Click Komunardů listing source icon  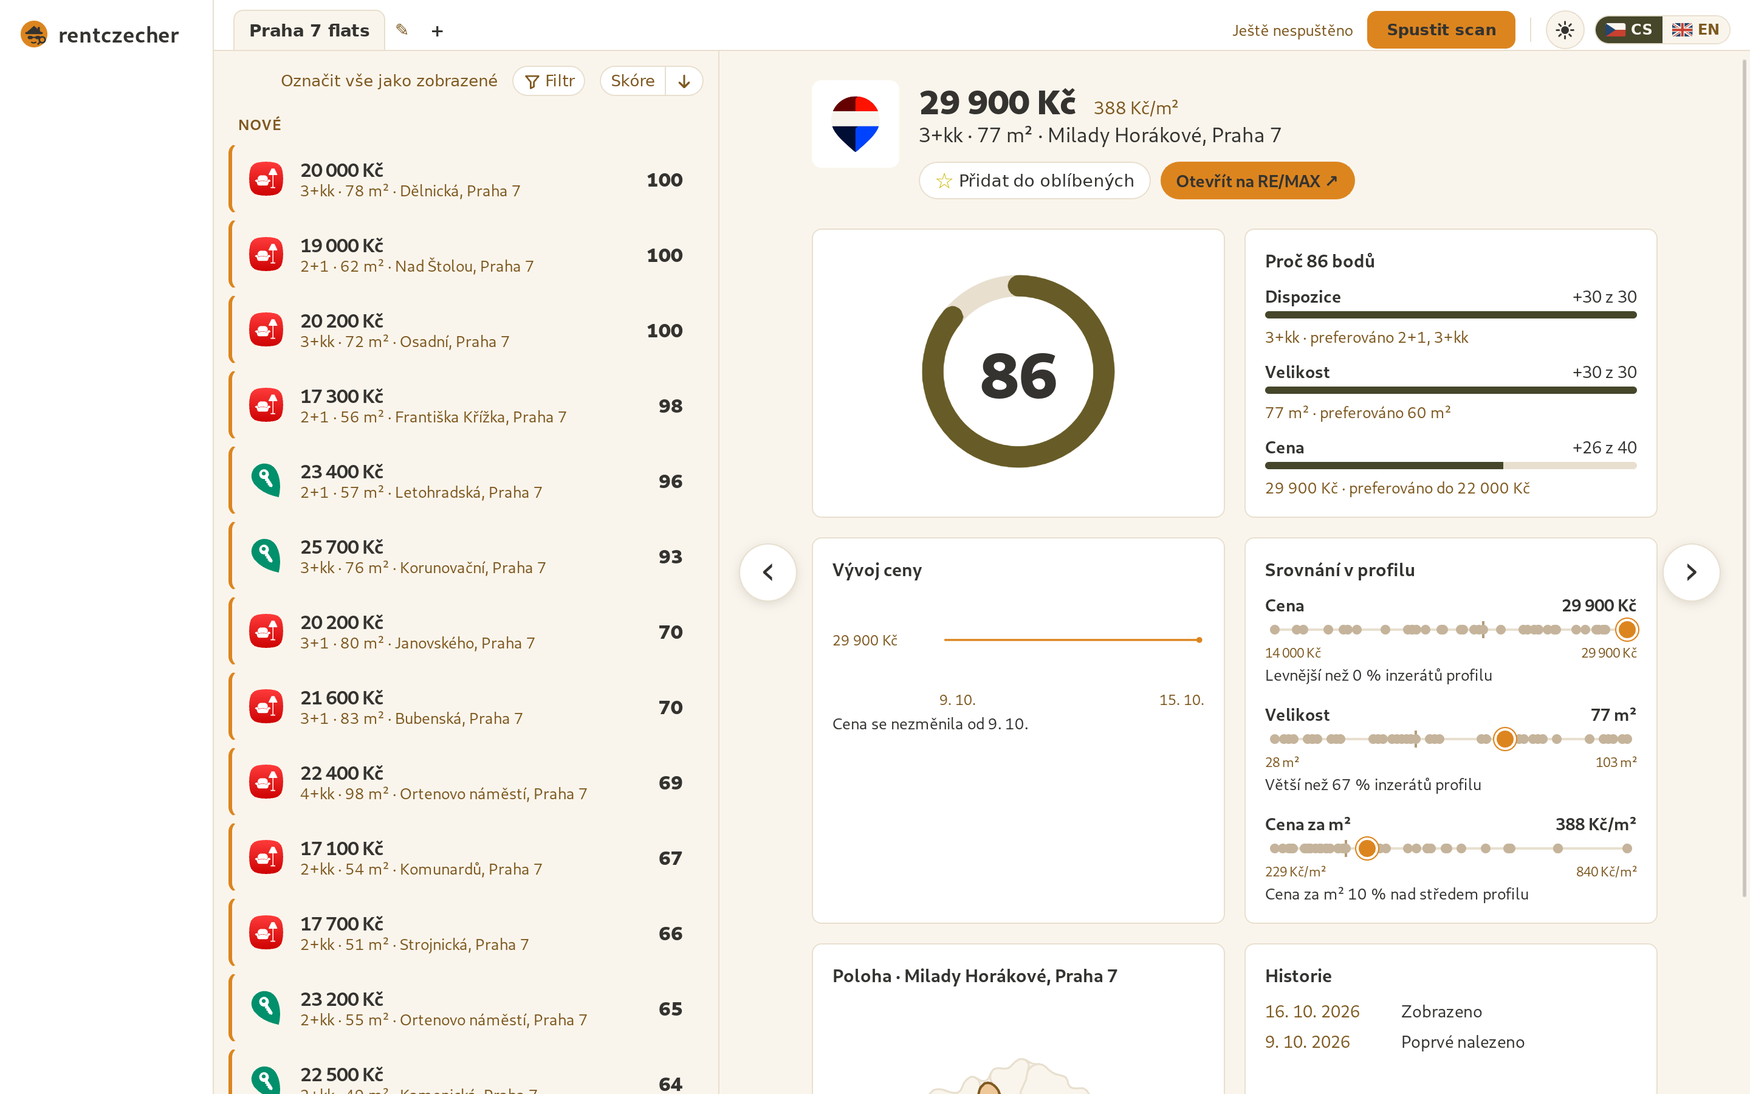point(266,857)
